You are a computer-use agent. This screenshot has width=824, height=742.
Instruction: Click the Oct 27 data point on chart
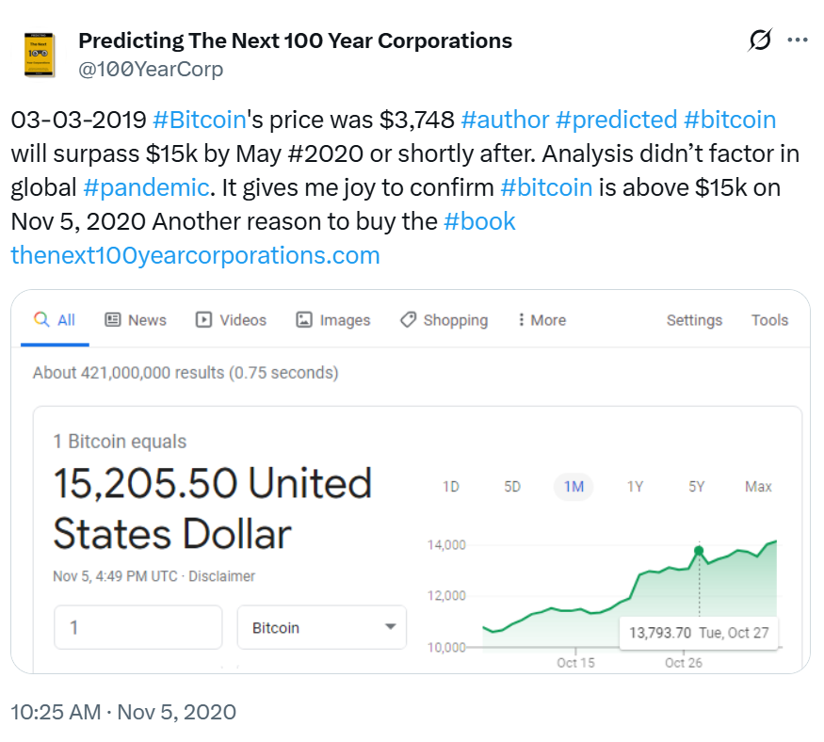pyautogui.click(x=699, y=550)
